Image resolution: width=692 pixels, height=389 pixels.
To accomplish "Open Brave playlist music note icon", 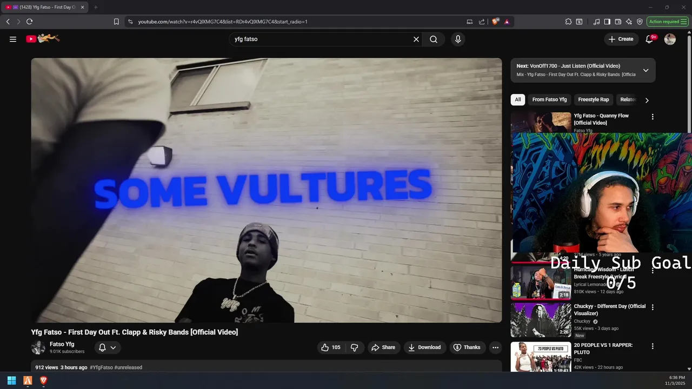I will click(x=596, y=22).
